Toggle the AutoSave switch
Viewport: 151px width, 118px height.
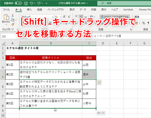[18, 3]
